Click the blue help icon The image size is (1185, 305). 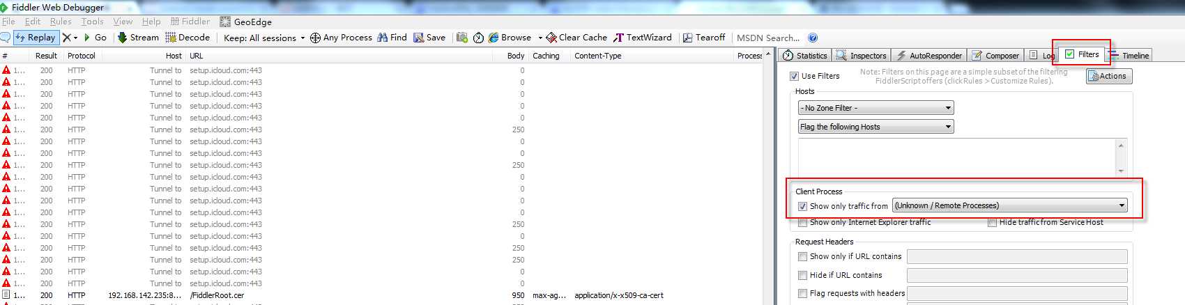813,38
